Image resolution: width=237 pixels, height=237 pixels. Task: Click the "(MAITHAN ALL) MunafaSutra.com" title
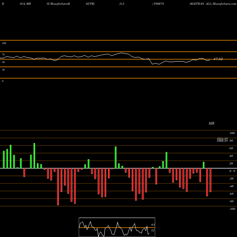point(213,4)
